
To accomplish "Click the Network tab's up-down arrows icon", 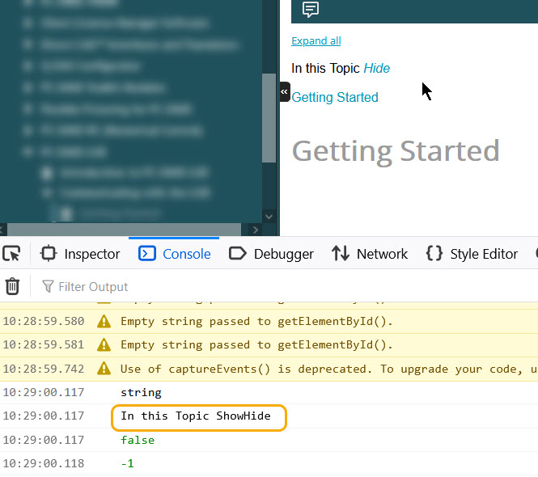I will (x=341, y=254).
